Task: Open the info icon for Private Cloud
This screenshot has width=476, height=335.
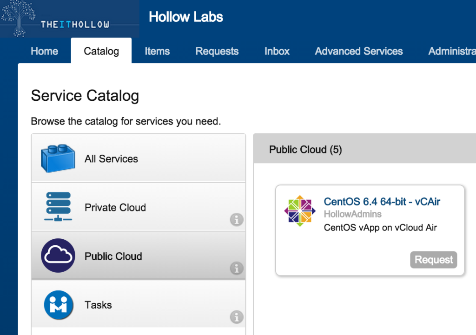Action: pyautogui.click(x=237, y=220)
